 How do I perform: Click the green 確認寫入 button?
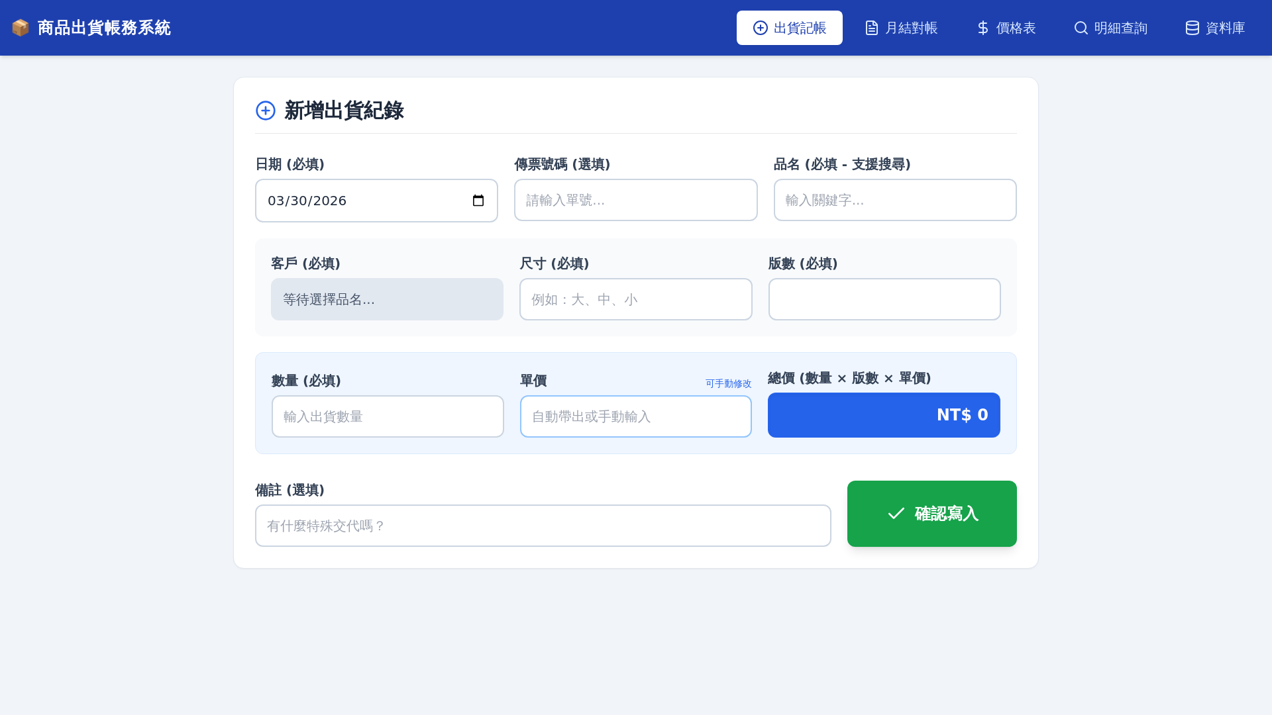[931, 514]
